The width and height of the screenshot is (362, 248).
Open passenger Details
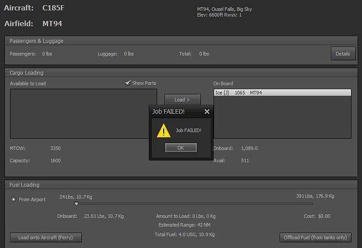343,53
